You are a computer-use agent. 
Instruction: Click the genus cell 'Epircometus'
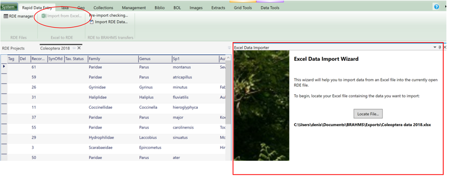[x=150, y=148]
